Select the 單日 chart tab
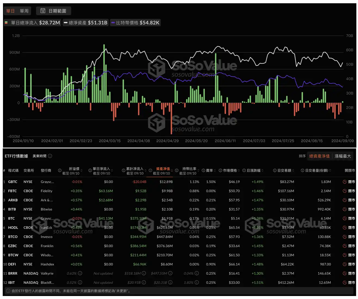This screenshot has width=358, height=299. (x=10, y=11)
